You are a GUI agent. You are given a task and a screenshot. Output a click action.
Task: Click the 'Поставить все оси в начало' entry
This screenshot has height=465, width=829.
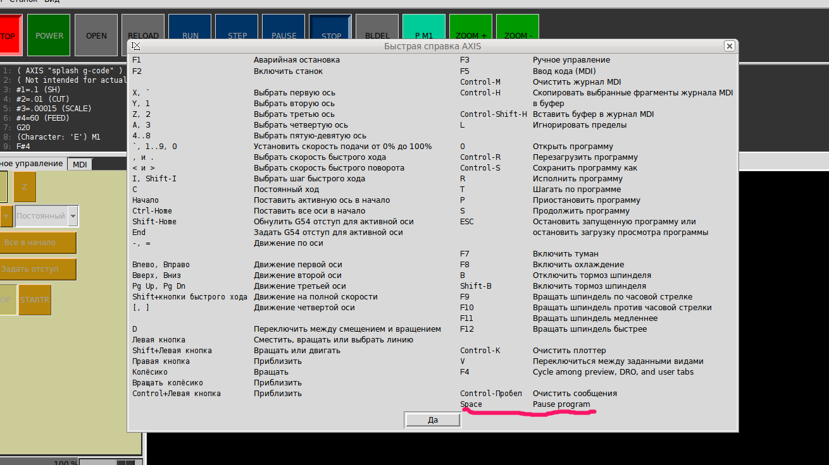pyautogui.click(x=309, y=211)
